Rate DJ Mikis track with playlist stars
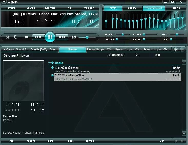Viewport: 188px width, 145px height. tap(173, 79)
